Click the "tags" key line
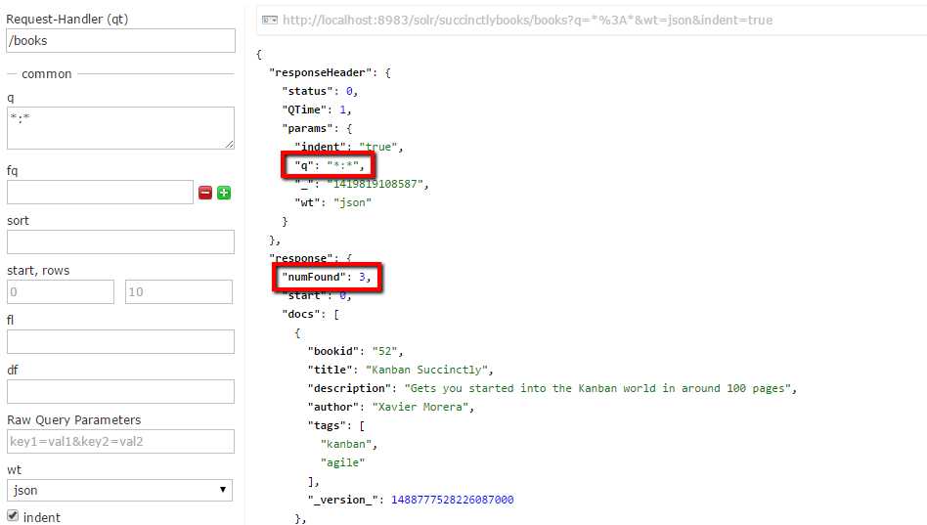 click(335, 425)
